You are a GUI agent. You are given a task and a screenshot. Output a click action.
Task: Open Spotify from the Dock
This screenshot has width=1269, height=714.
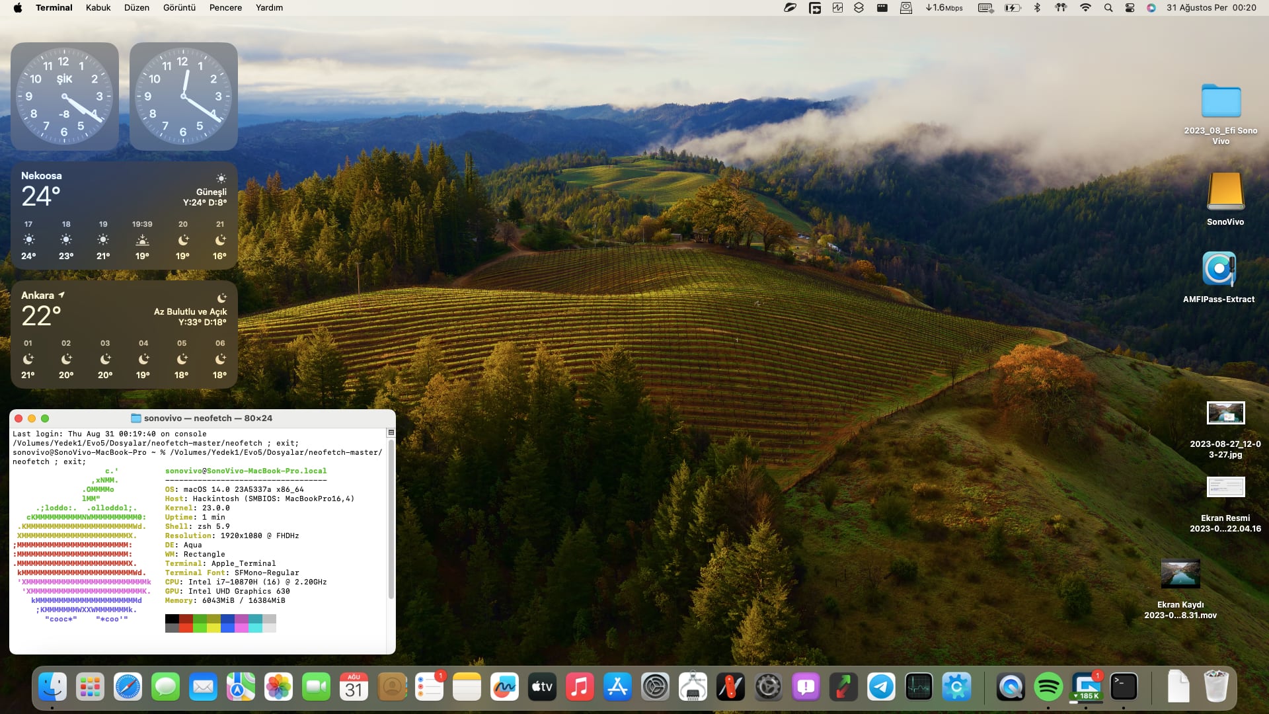[x=1048, y=688]
